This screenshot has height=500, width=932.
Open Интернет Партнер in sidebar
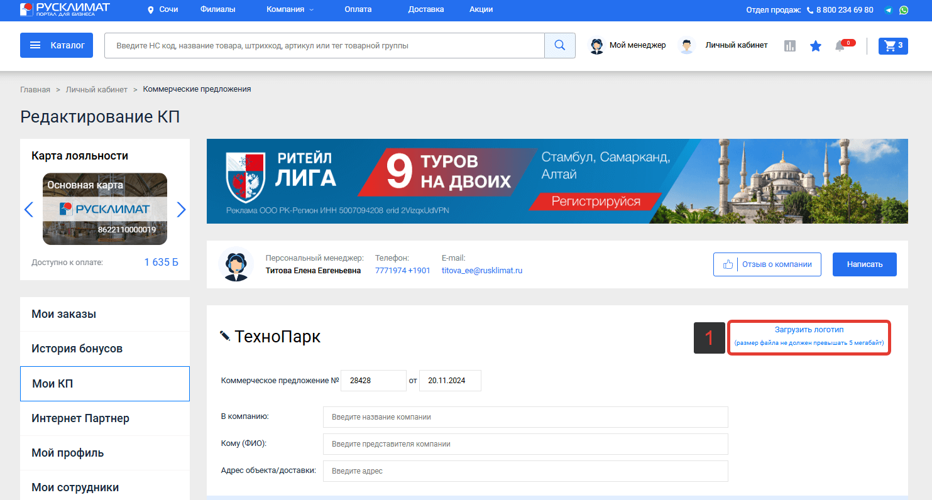(105, 418)
